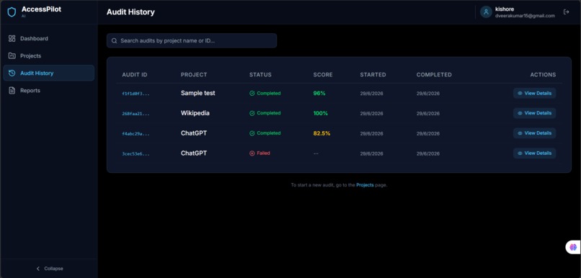Click the Reports document icon
Image resolution: width=581 pixels, height=278 pixels.
(x=12, y=90)
